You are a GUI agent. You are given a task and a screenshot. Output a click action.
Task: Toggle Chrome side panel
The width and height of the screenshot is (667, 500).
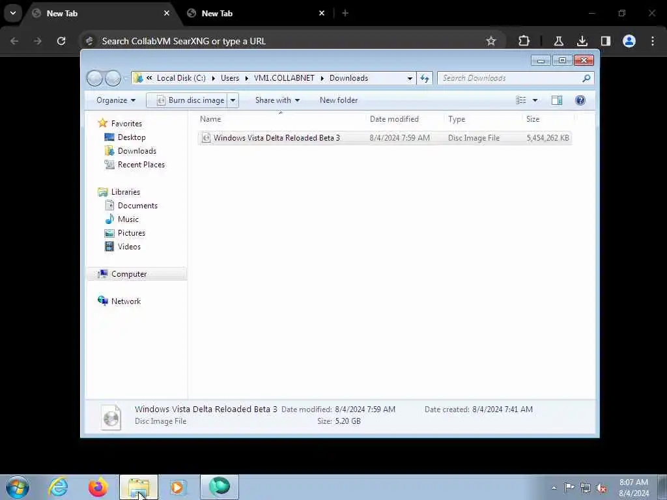(605, 41)
